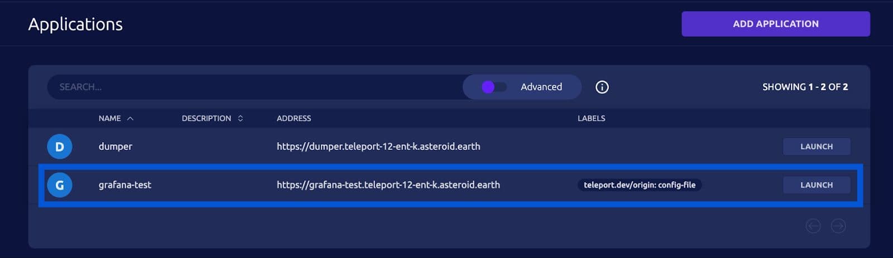Select the grafana-test application name
The height and width of the screenshot is (258, 893).
[x=124, y=185]
